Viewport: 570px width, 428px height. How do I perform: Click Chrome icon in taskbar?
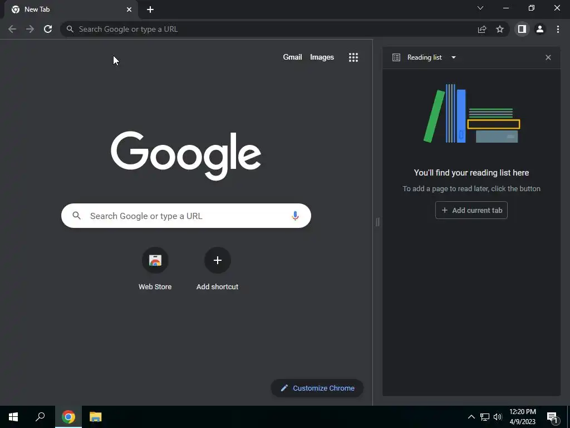(x=68, y=417)
